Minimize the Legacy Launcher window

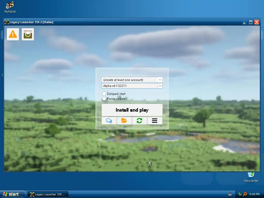pyautogui.click(x=244, y=22)
